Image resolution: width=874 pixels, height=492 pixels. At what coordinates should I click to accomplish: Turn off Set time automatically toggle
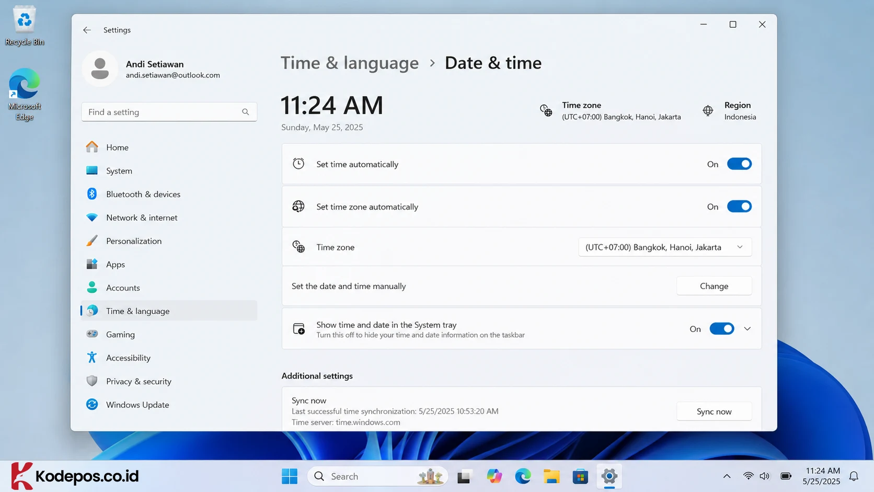[739, 164]
